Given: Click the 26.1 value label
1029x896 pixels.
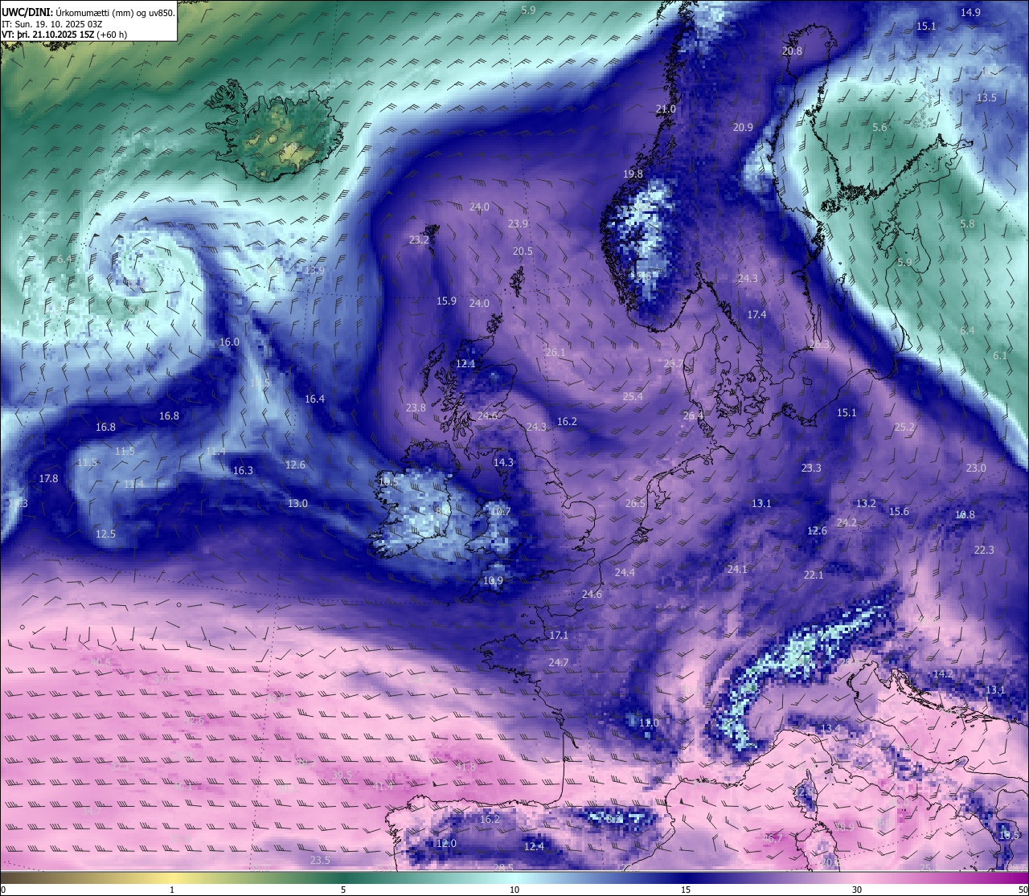Looking at the screenshot, I should click(555, 352).
